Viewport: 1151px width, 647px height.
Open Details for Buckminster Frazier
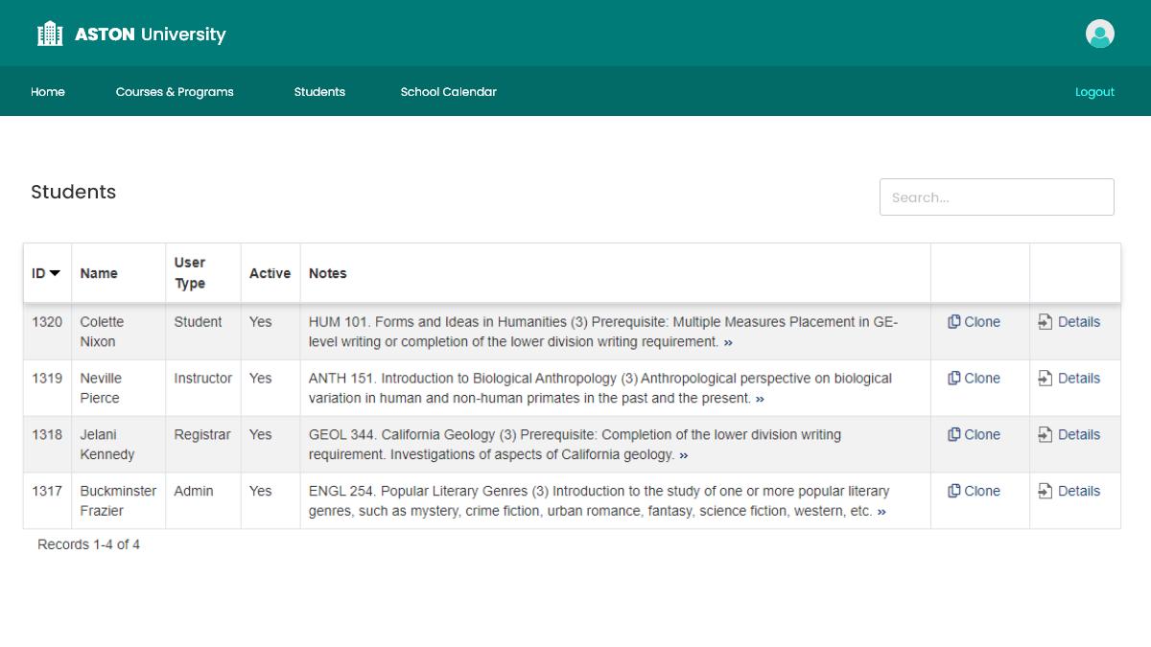1069,492
